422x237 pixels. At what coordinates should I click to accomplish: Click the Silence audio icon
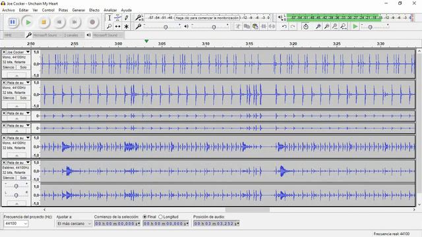[272, 26]
